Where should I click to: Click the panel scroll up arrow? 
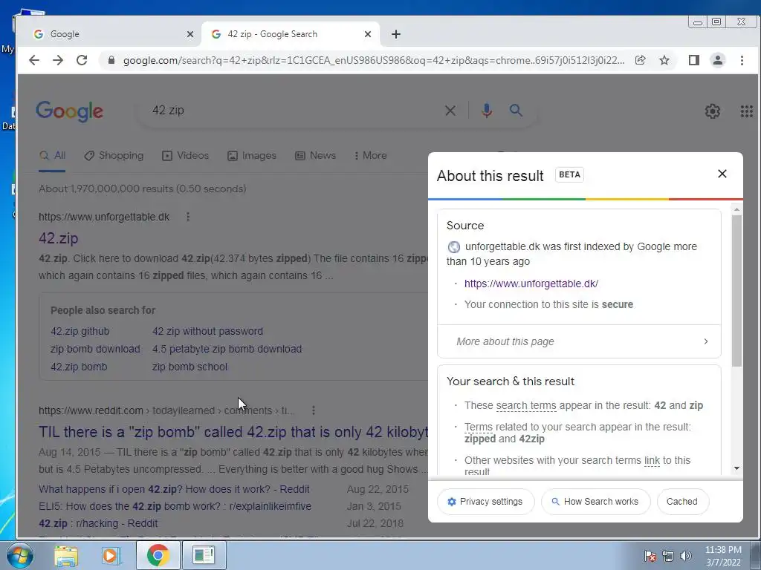tap(736, 209)
